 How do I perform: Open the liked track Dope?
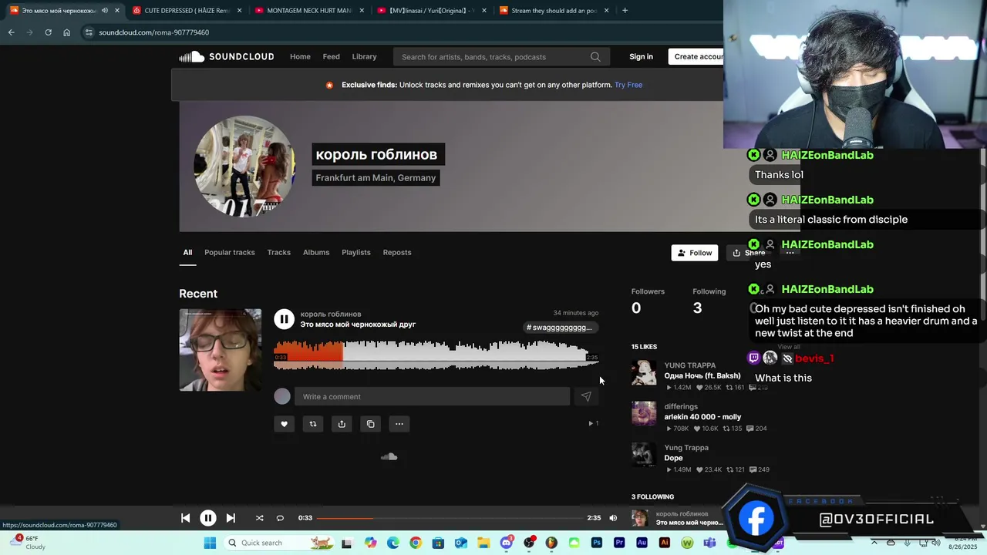point(673,458)
